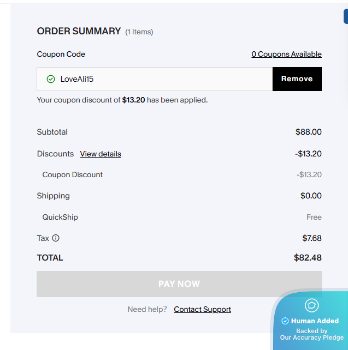This screenshot has height=350, width=348.
Task: Remove the applied LoveAli15 coupon
Action: [297, 79]
